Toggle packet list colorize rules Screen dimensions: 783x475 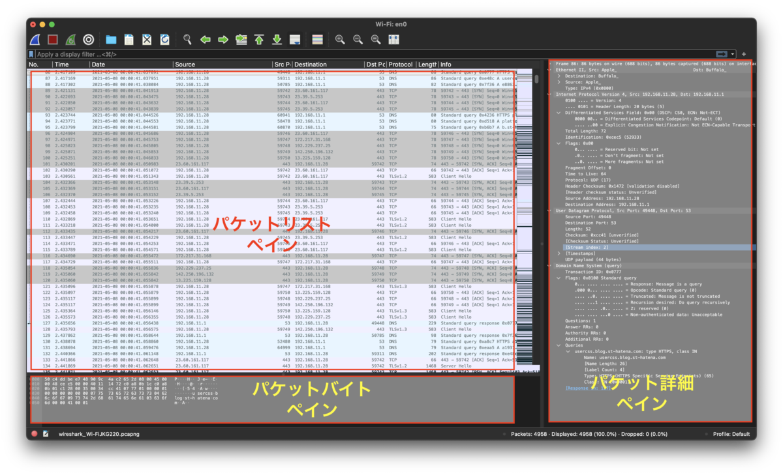(x=317, y=40)
